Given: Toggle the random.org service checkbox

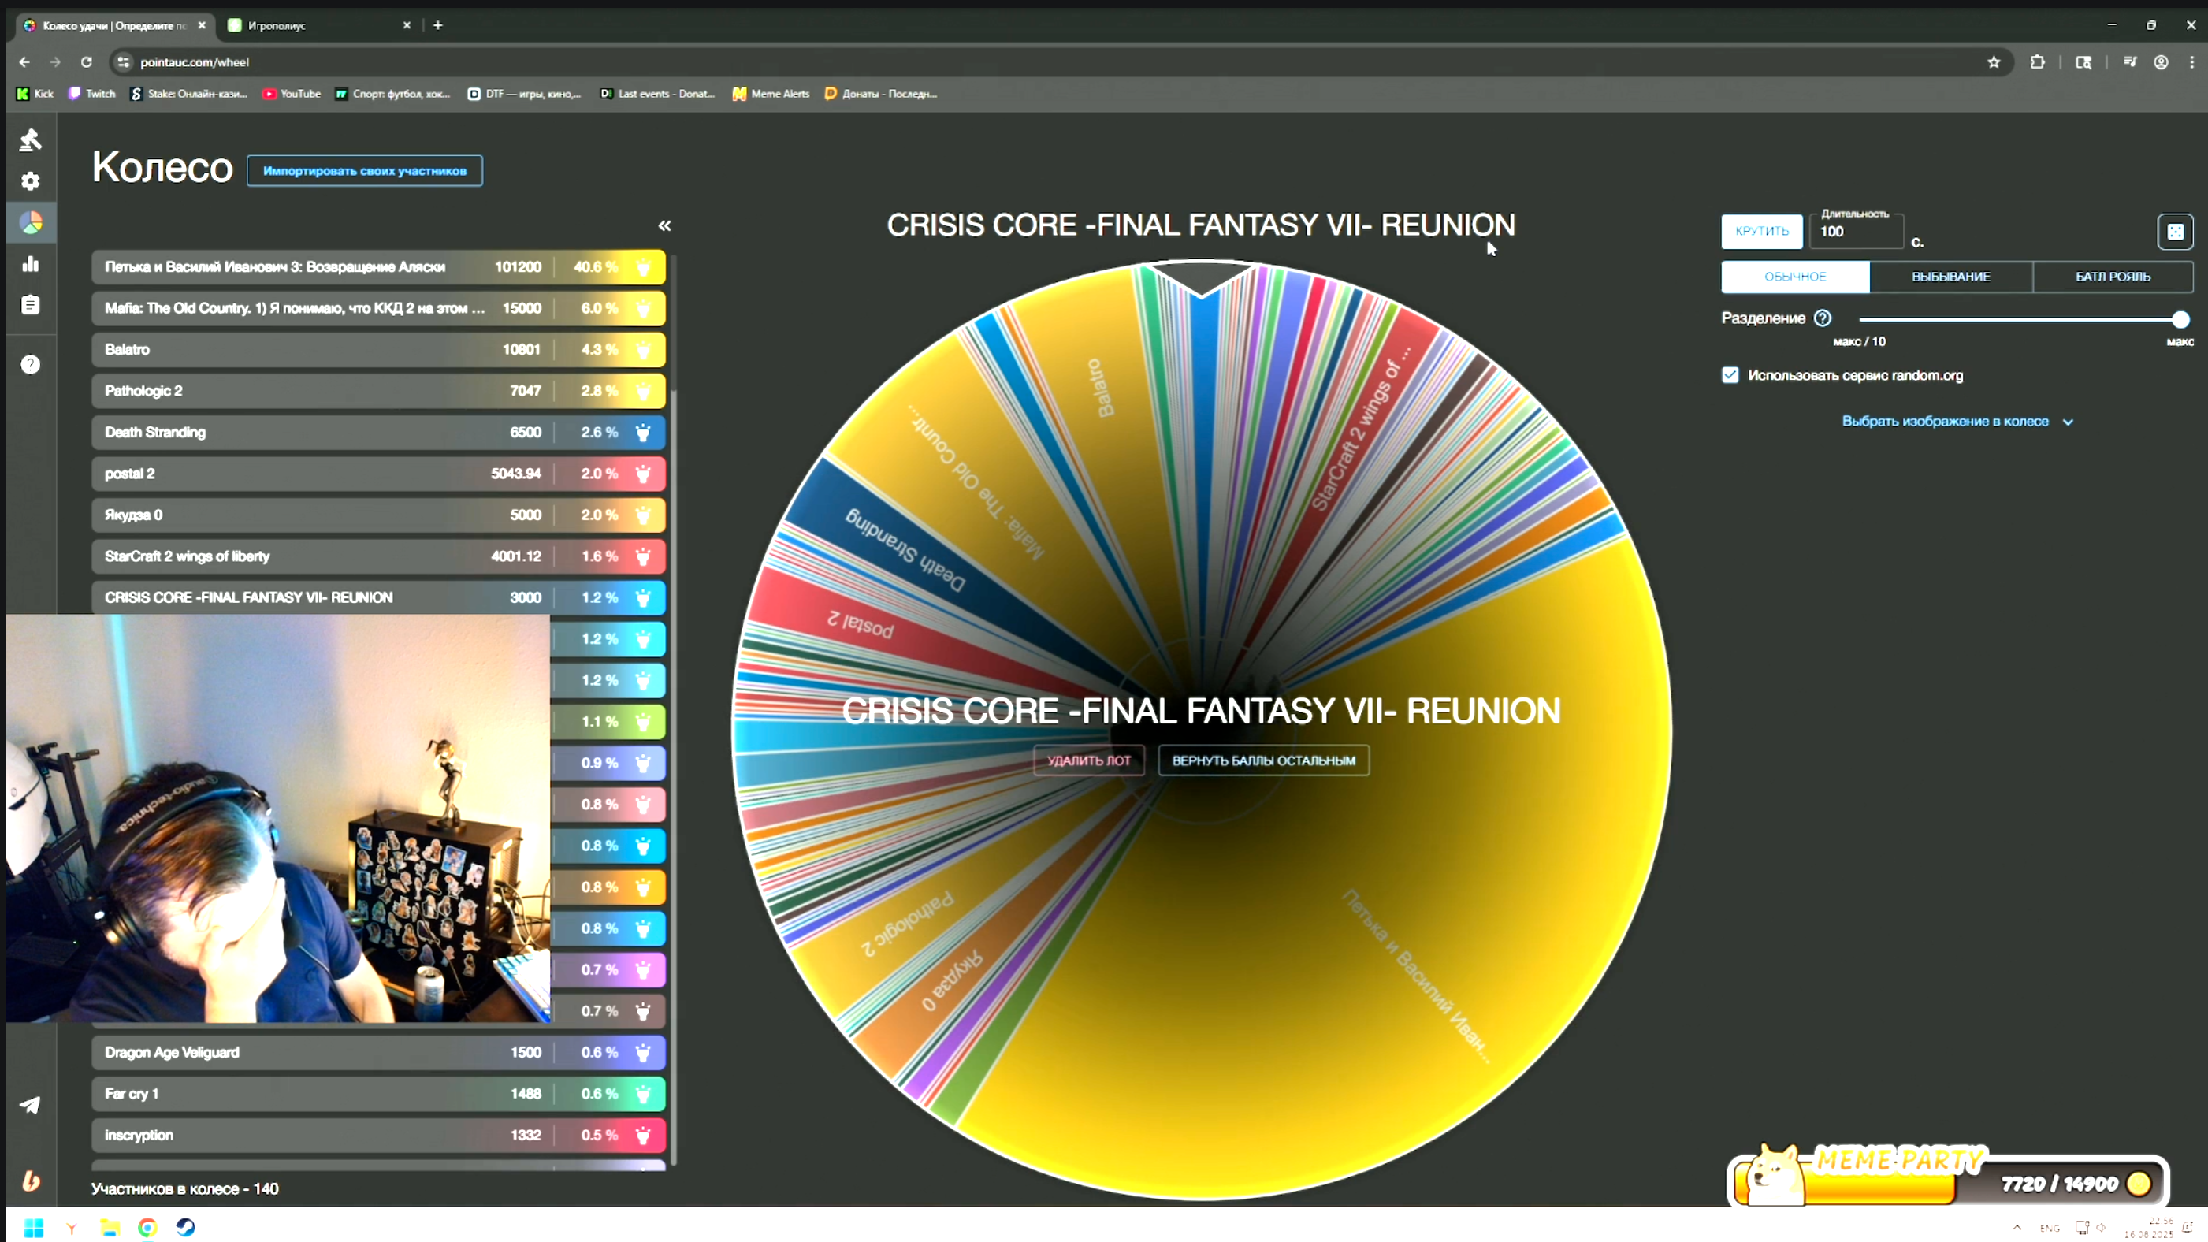Looking at the screenshot, I should coord(1730,375).
